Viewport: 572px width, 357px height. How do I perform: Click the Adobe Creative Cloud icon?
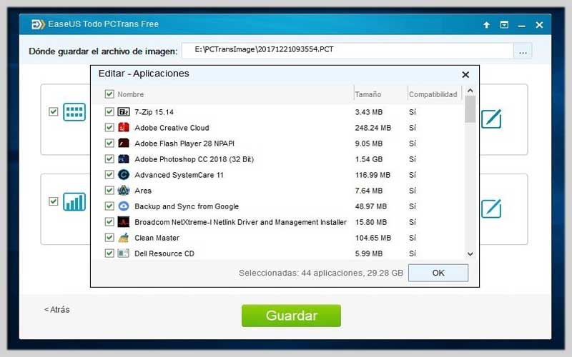124,128
